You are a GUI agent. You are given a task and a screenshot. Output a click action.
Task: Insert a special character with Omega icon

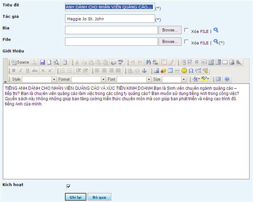tap(191, 71)
